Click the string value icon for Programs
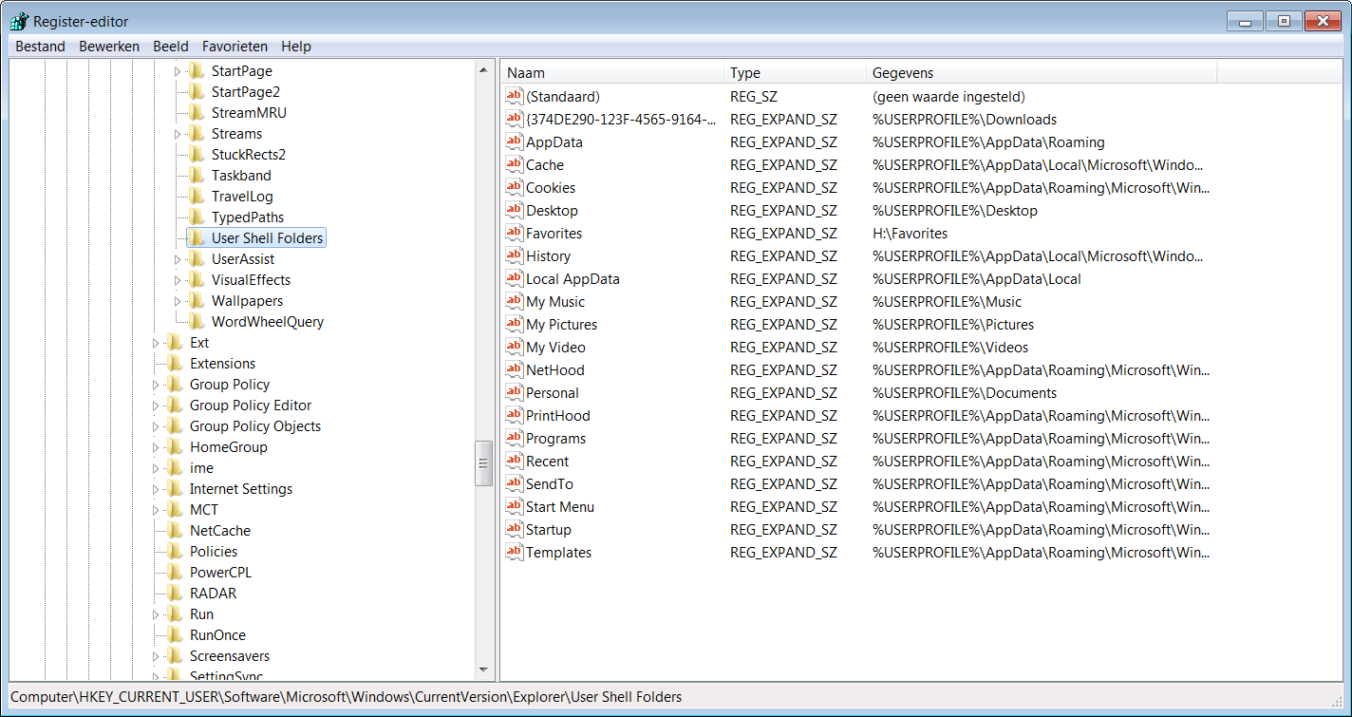 [514, 438]
